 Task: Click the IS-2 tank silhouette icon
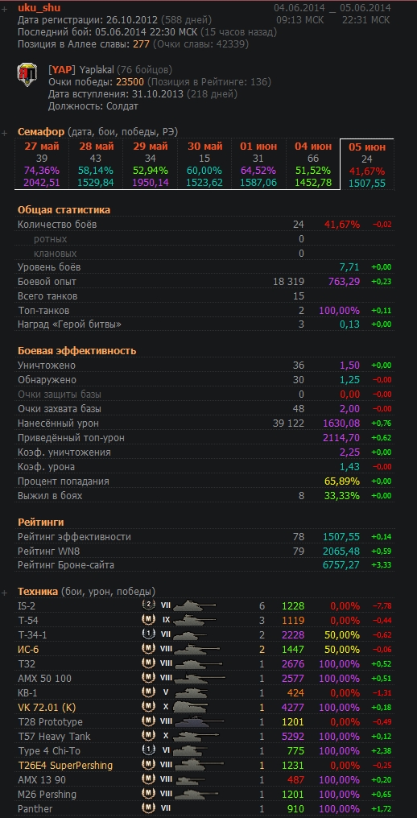click(x=194, y=606)
